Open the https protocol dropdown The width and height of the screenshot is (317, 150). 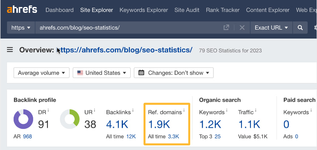21,28
